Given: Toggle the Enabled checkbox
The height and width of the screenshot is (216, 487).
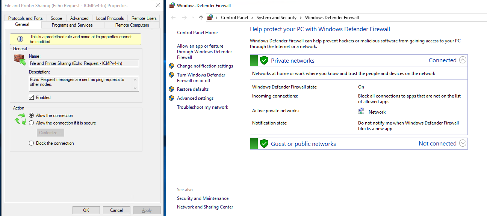Looking at the screenshot, I should 32,97.
